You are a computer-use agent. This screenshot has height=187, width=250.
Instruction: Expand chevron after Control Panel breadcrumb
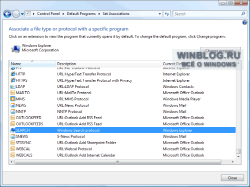pos(63,14)
